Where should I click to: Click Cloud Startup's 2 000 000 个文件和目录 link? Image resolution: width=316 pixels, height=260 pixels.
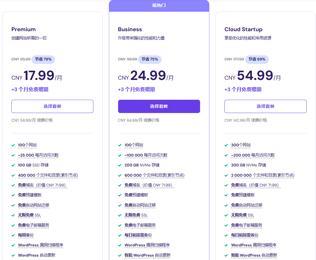click(x=263, y=175)
